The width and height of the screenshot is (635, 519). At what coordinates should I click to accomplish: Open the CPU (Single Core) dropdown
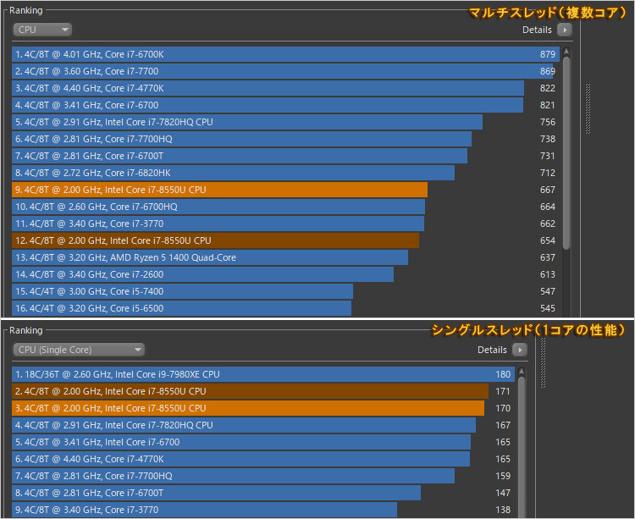[x=79, y=350]
